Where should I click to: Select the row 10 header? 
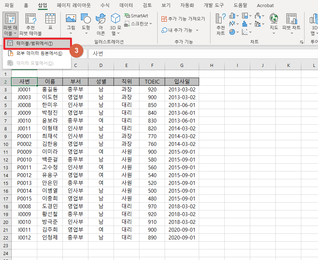(6, 144)
